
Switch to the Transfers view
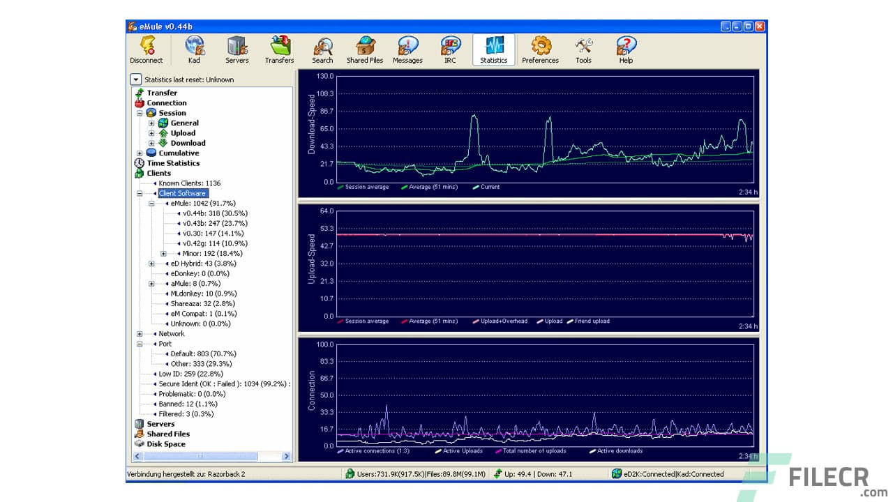click(x=279, y=49)
